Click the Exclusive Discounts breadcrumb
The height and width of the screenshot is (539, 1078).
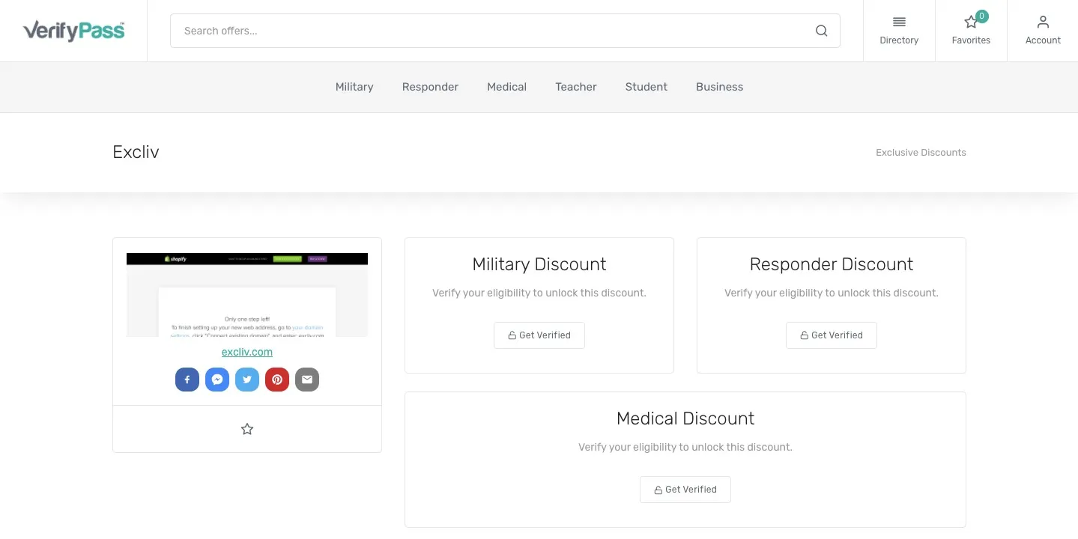[x=921, y=153]
